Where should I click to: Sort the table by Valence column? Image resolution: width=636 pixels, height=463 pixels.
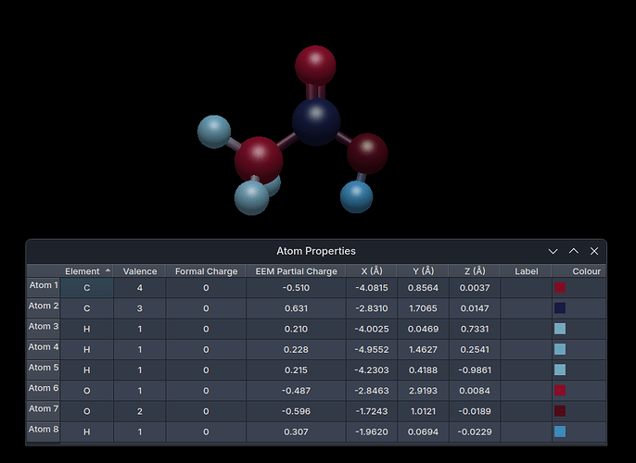coord(140,271)
